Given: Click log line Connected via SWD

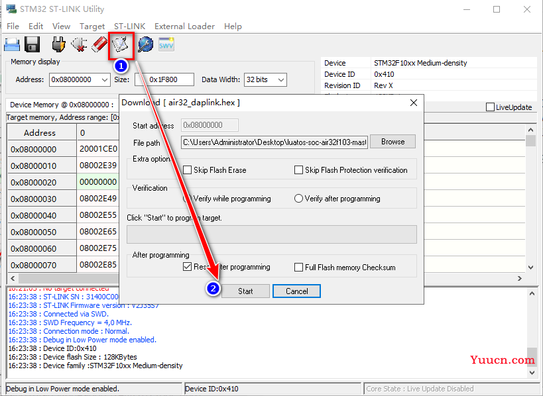Looking at the screenshot, I should 58,314.
